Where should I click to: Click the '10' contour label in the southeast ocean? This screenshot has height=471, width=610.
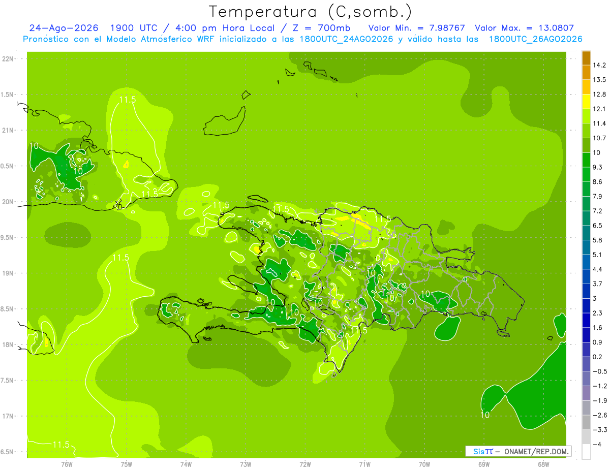[485, 415]
